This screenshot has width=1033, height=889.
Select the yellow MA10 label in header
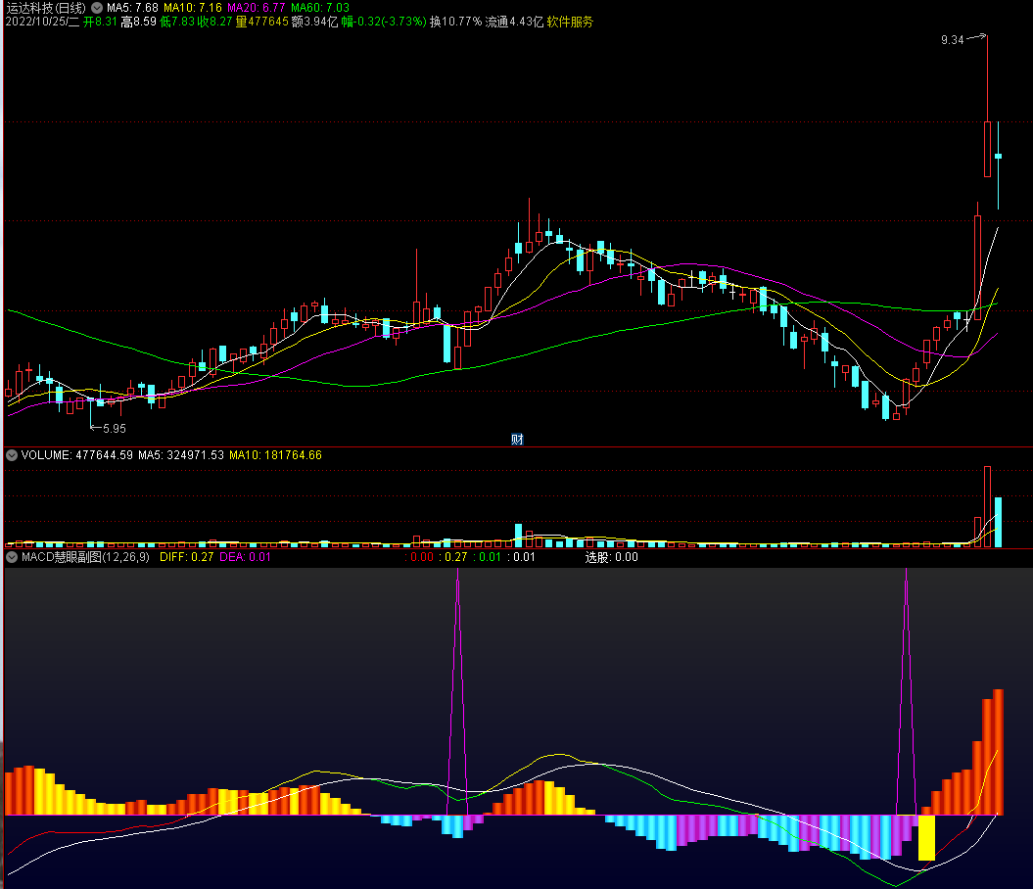(x=192, y=7)
